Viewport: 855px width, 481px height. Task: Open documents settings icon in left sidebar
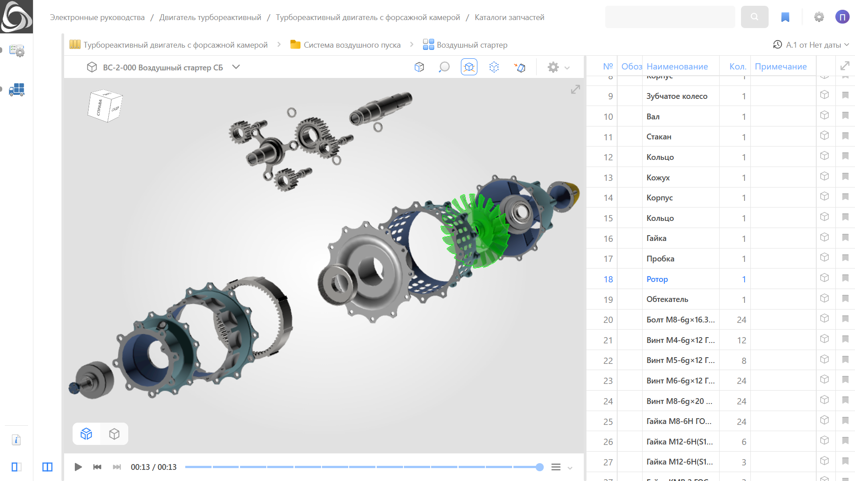coord(17,50)
